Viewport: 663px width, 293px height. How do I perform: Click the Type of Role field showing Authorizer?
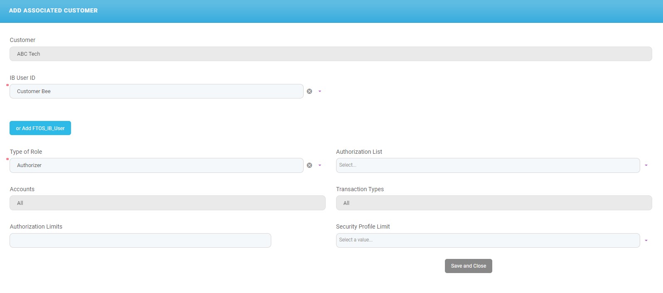click(x=156, y=165)
